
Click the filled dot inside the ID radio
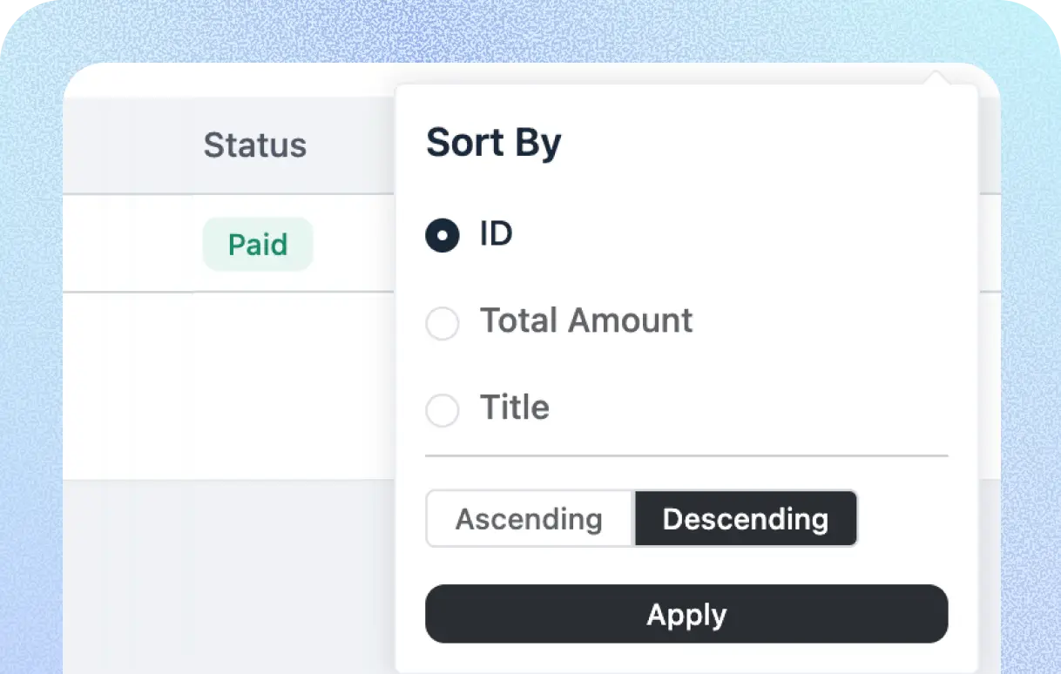(443, 235)
